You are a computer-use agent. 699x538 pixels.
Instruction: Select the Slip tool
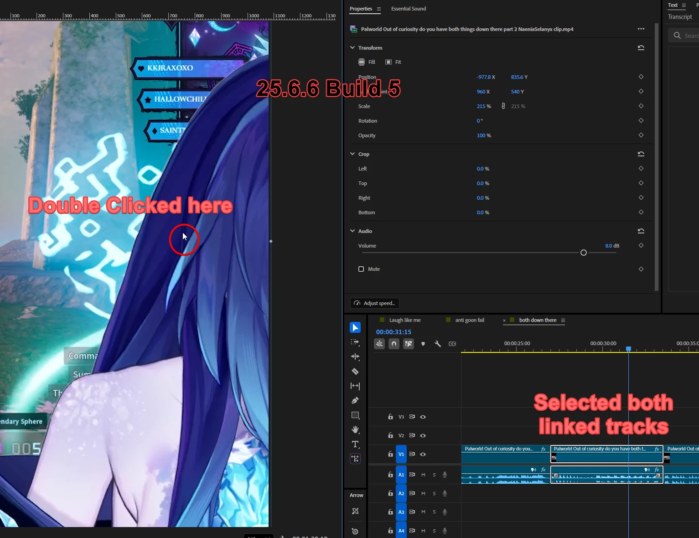click(355, 386)
